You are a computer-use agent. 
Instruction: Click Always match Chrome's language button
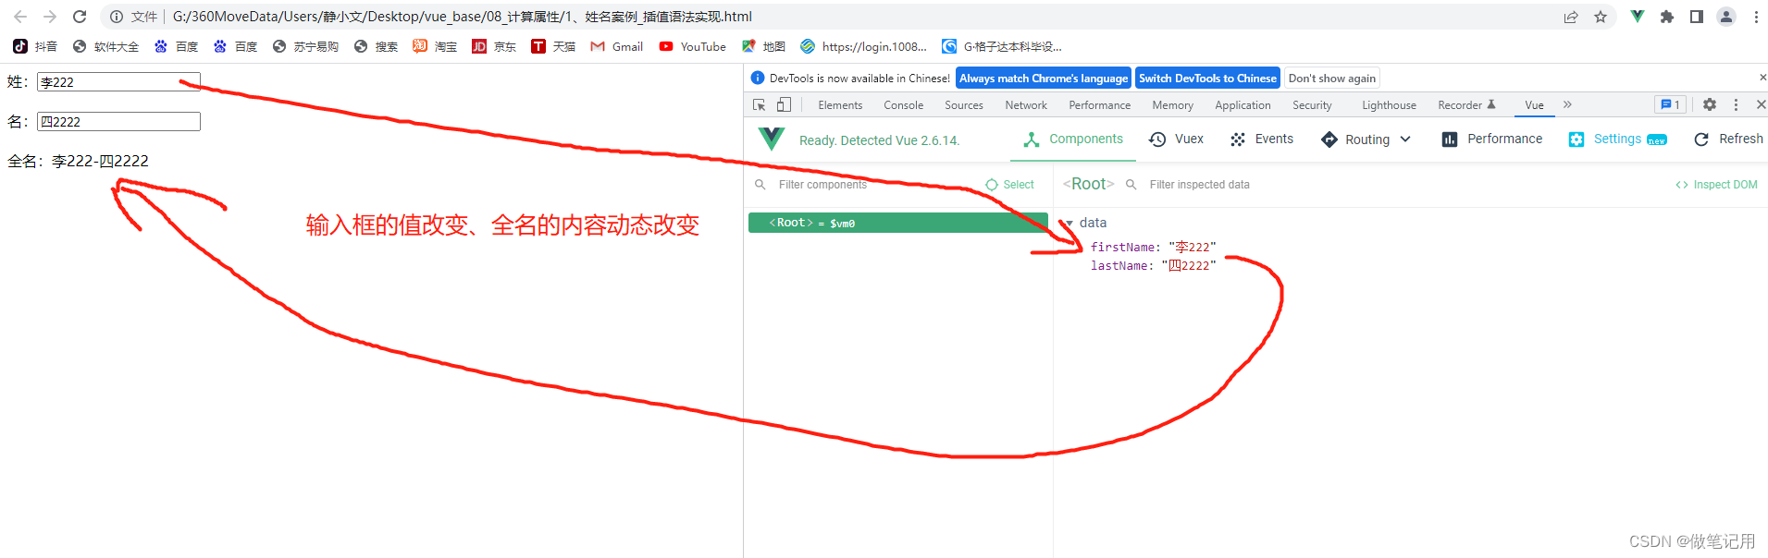click(1044, 79)
